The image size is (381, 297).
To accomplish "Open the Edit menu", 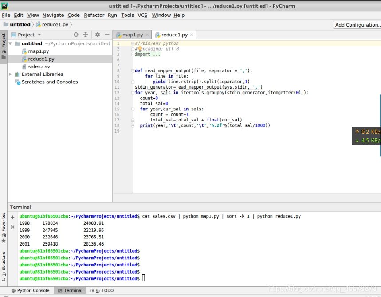I will tap(19, 15).
